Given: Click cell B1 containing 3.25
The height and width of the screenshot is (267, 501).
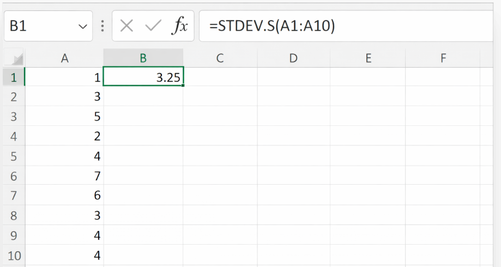Looking at the screenshot, I should coord(143,78).
